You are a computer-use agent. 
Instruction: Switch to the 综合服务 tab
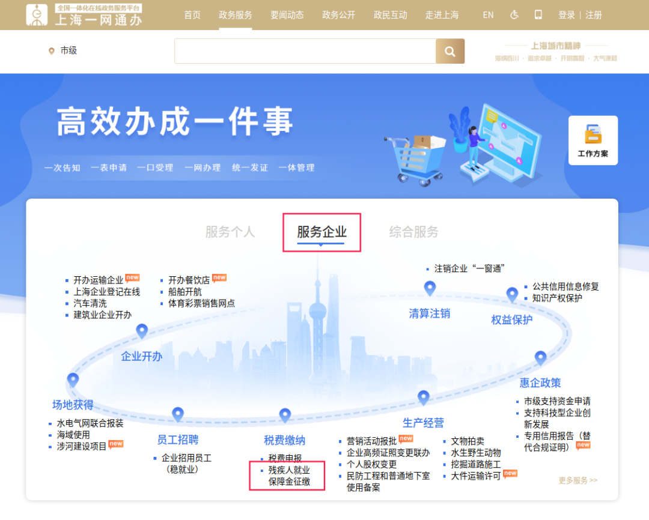pyautogui.click(x=413, y=232)
